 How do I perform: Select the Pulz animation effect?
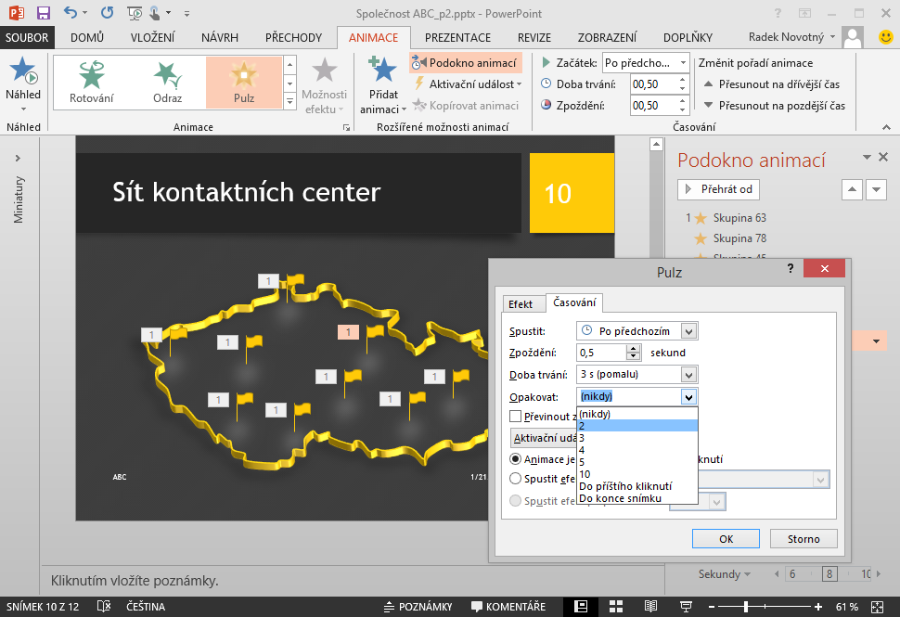point(244,82)
